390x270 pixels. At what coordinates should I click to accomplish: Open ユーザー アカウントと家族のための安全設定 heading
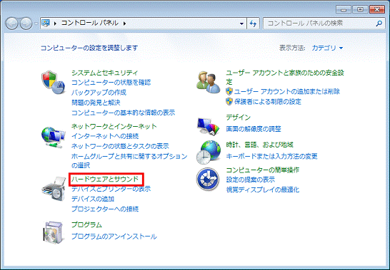[x=285, y=77]
